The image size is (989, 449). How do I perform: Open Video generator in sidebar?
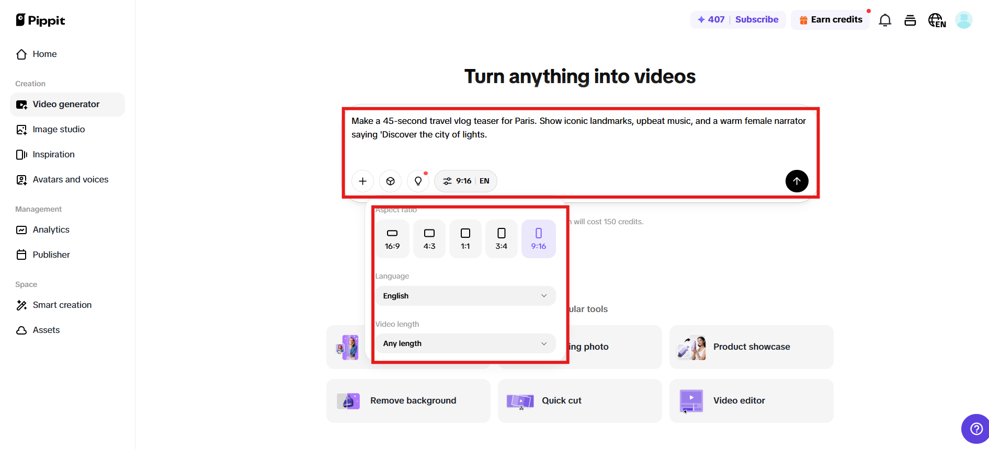point(67,105)
